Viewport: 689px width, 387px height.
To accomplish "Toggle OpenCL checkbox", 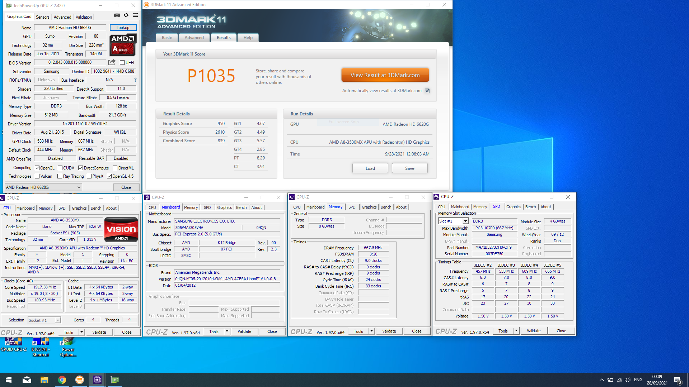I will click(37, 168).
